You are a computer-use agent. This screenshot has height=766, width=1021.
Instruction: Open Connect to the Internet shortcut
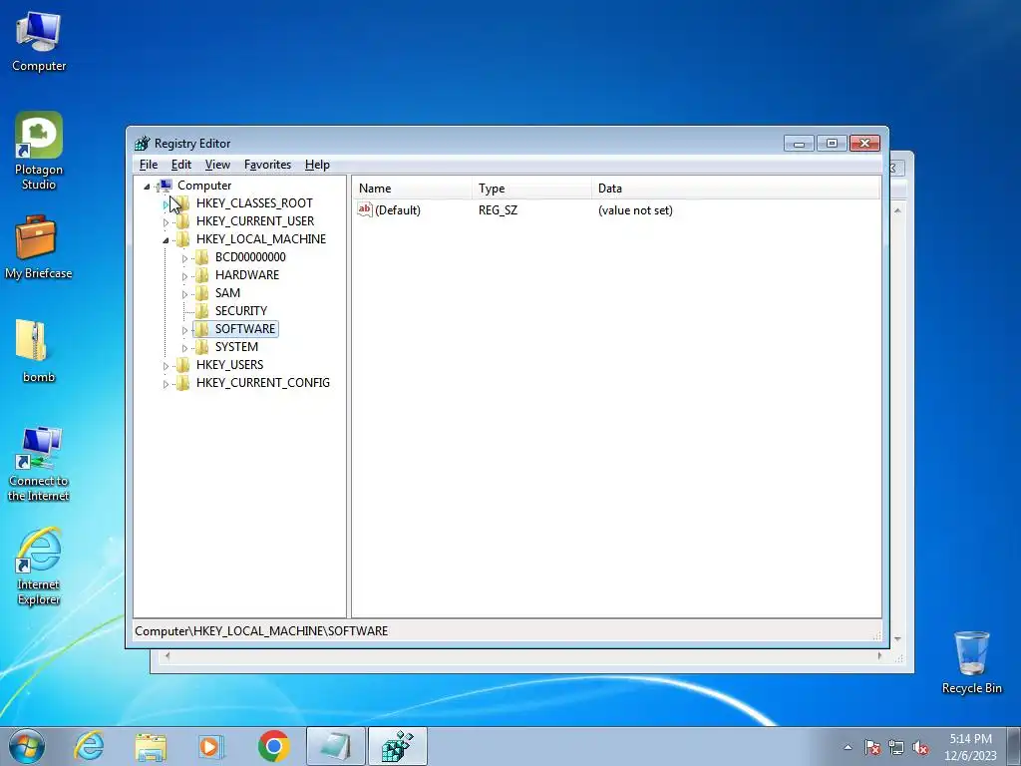(x=39, y=464)
